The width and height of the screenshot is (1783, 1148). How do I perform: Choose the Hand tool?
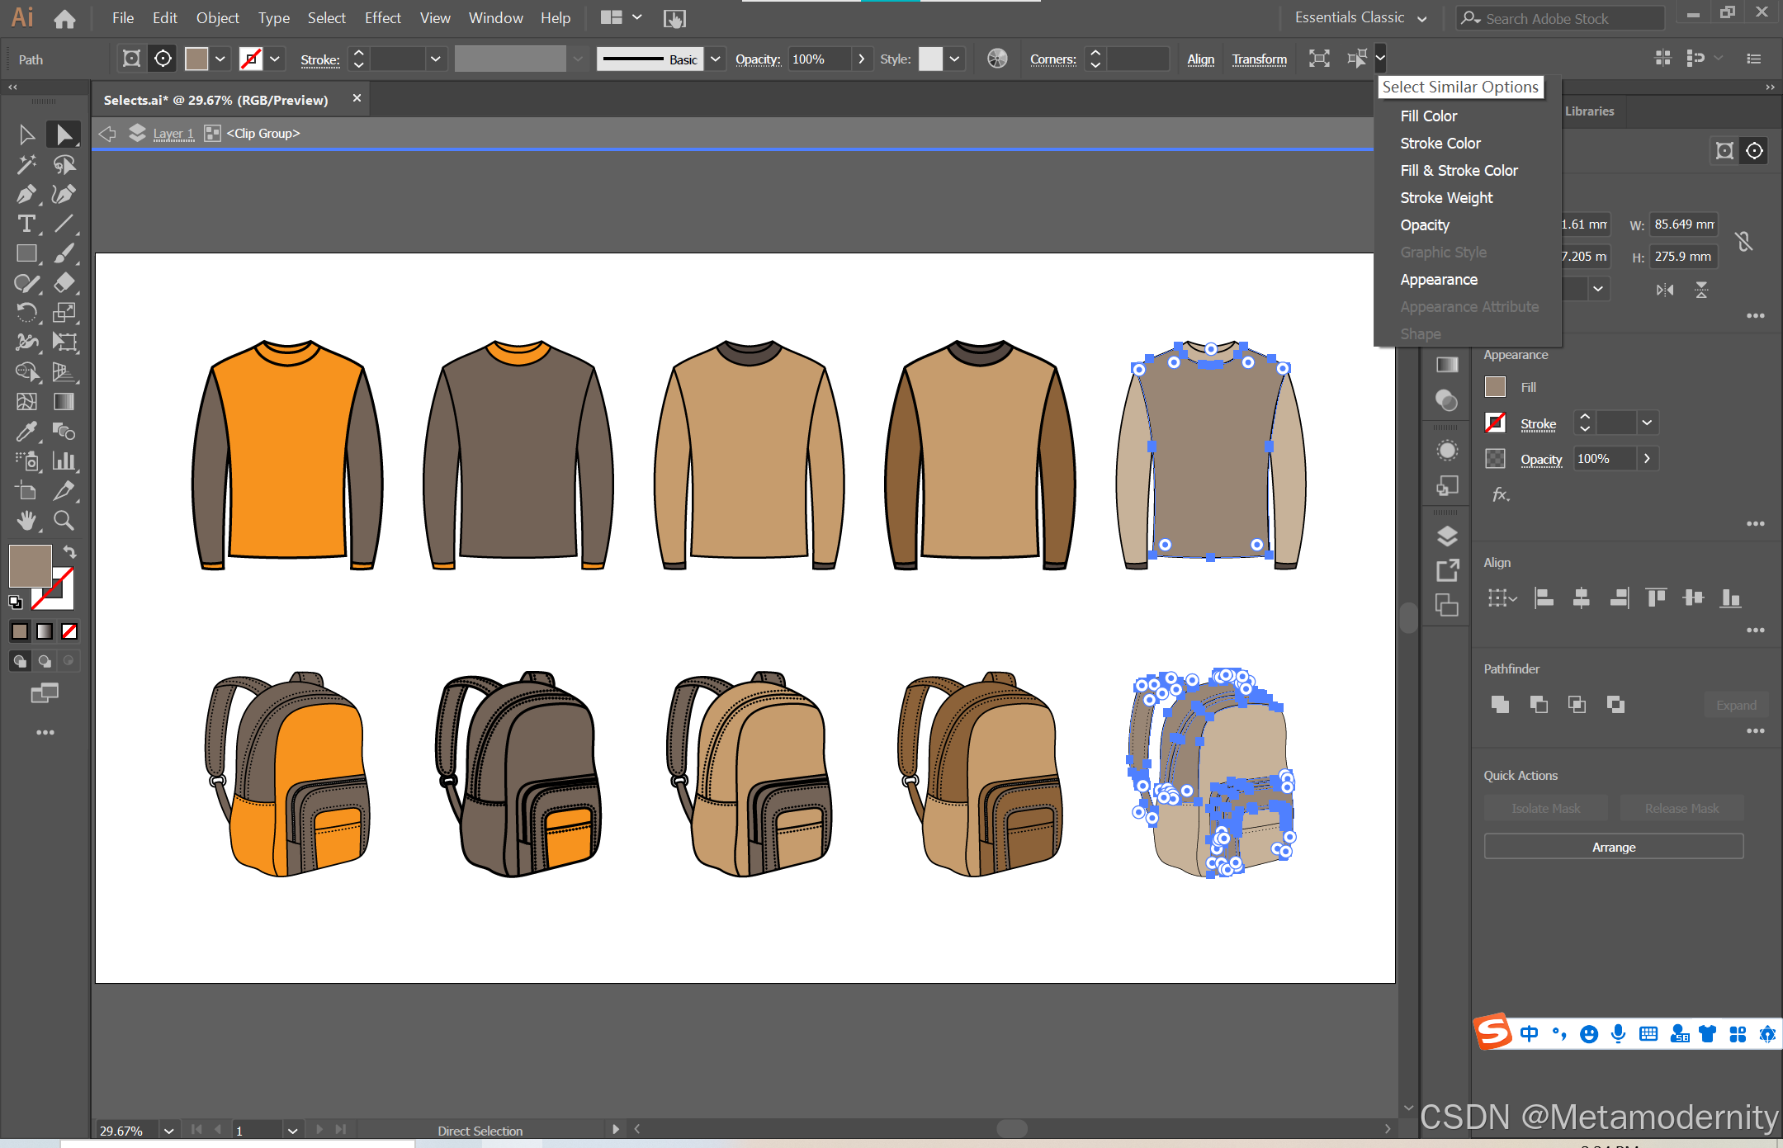(x=26, y=520)
